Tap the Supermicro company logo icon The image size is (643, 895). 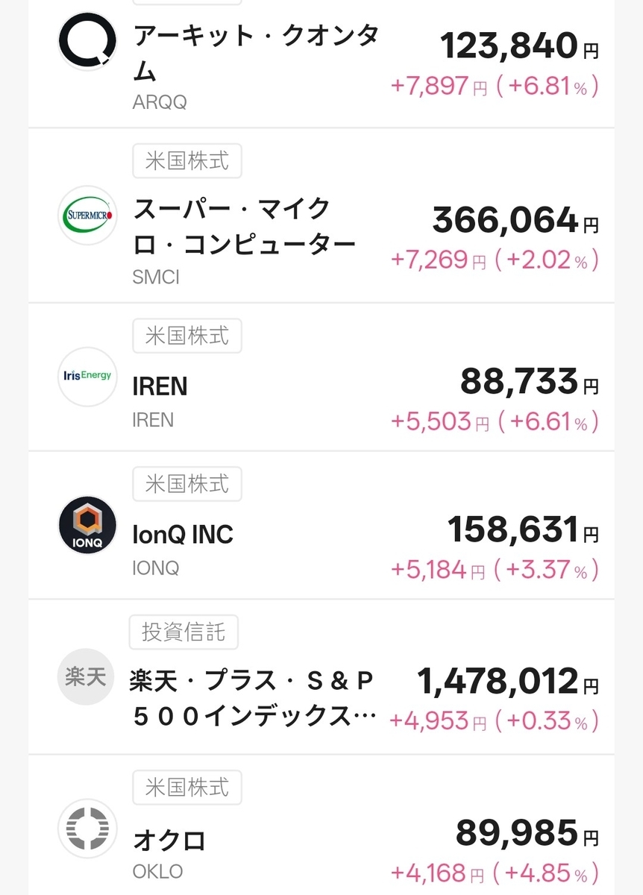click(88, 216)
